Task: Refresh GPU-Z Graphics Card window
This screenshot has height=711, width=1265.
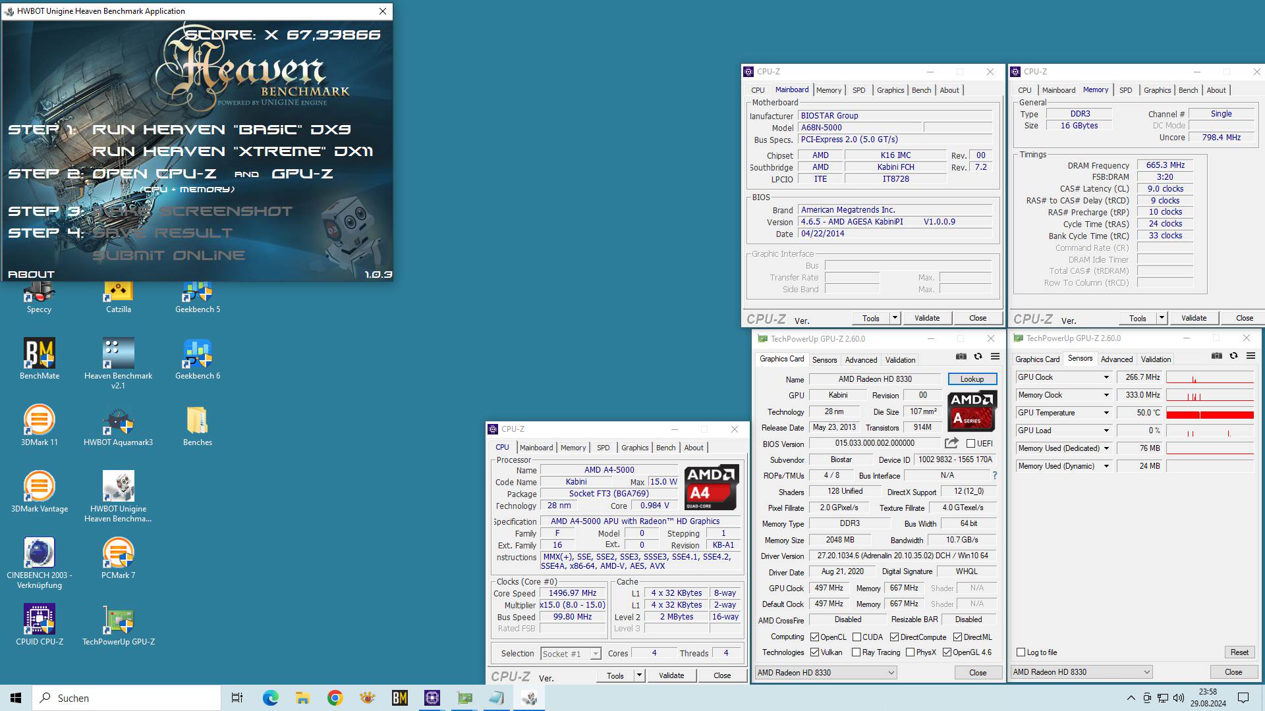Action: [978, 356]
